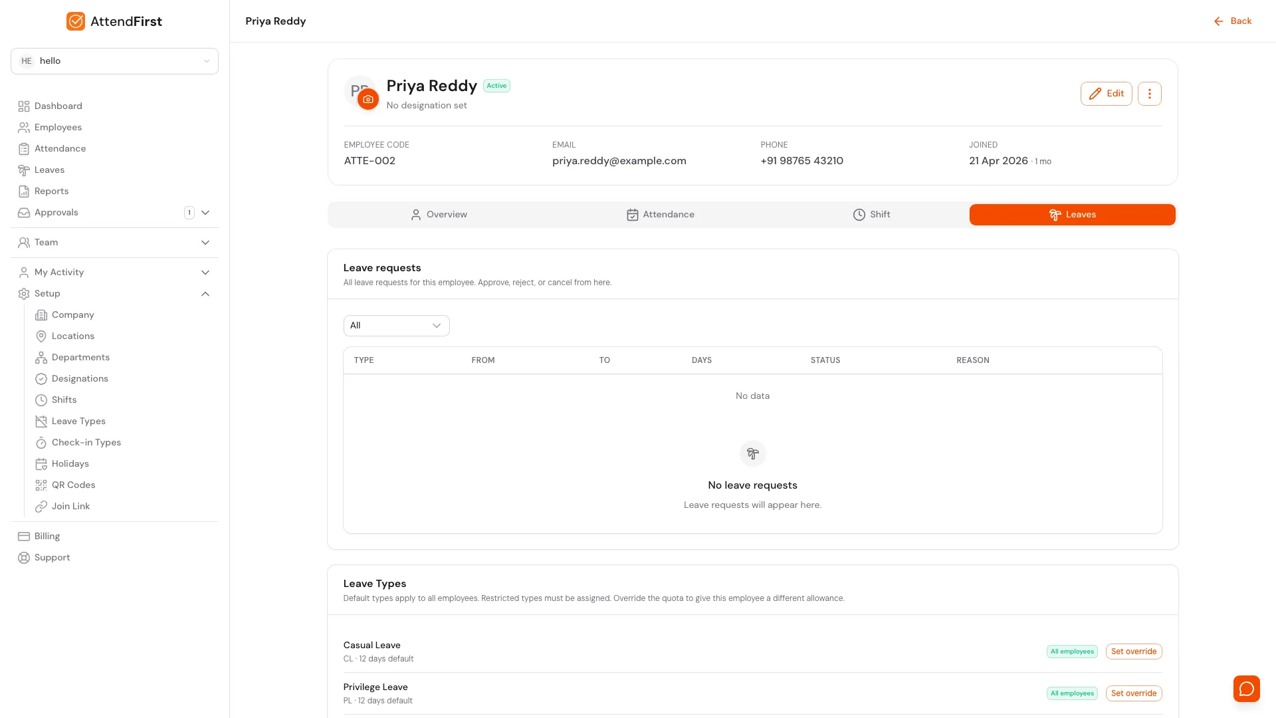Set override for Casual Leave
1276x718 pixels.
click(1134, 652)
